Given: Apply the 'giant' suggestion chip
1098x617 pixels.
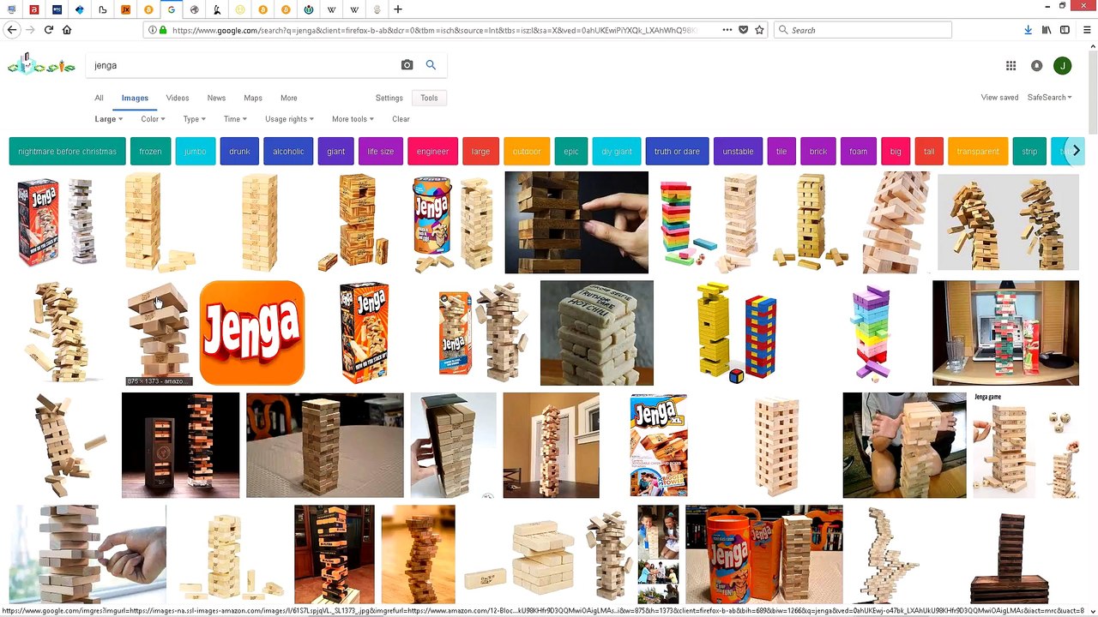Looking at the screenshot, I should click(336, 152).
